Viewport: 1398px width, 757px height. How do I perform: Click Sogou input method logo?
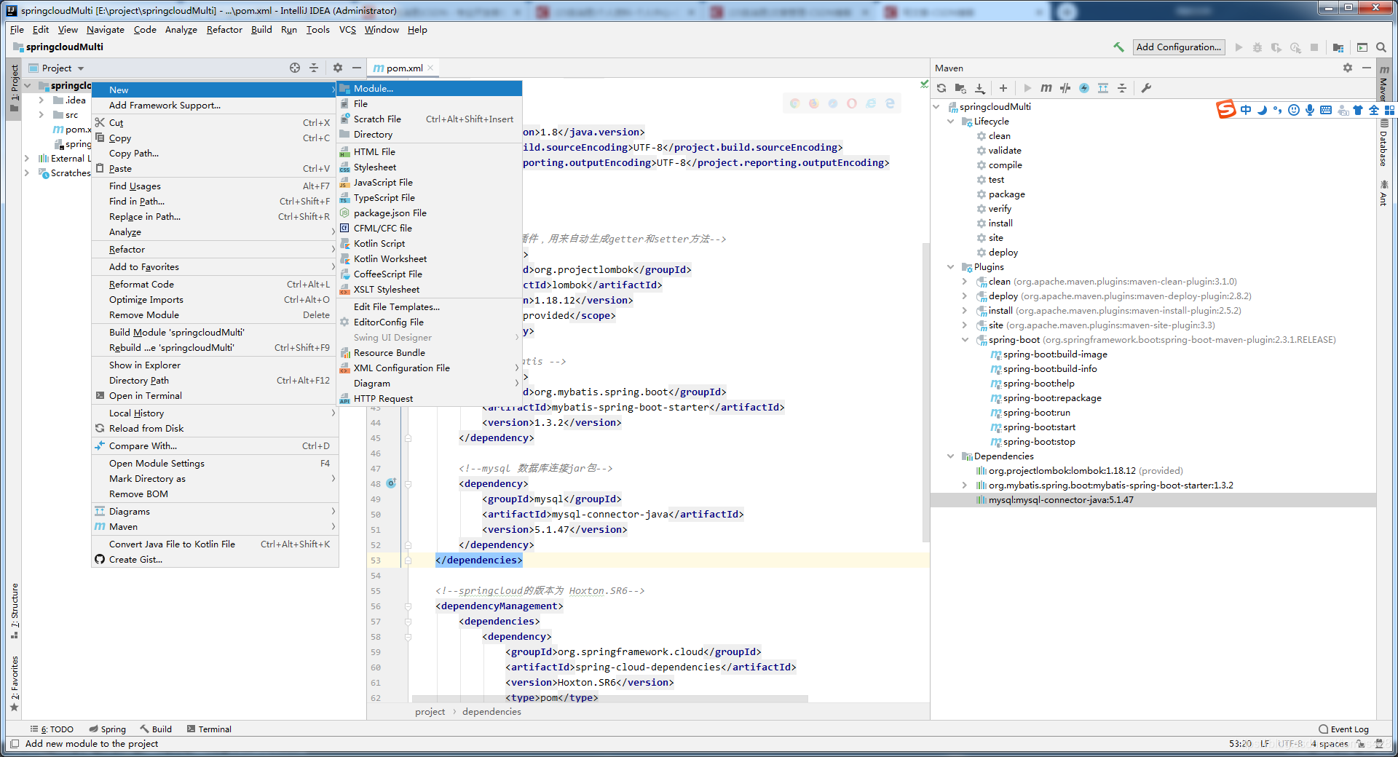click(x=1227, y=110)
